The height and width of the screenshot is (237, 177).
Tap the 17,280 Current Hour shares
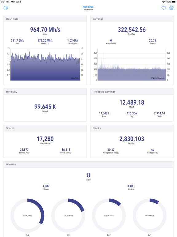click(45, 139)
